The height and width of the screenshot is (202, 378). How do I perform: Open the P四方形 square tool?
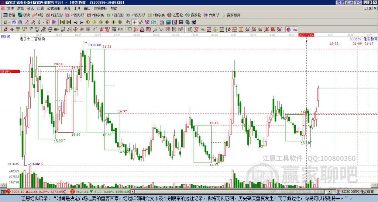click(54, 15)
